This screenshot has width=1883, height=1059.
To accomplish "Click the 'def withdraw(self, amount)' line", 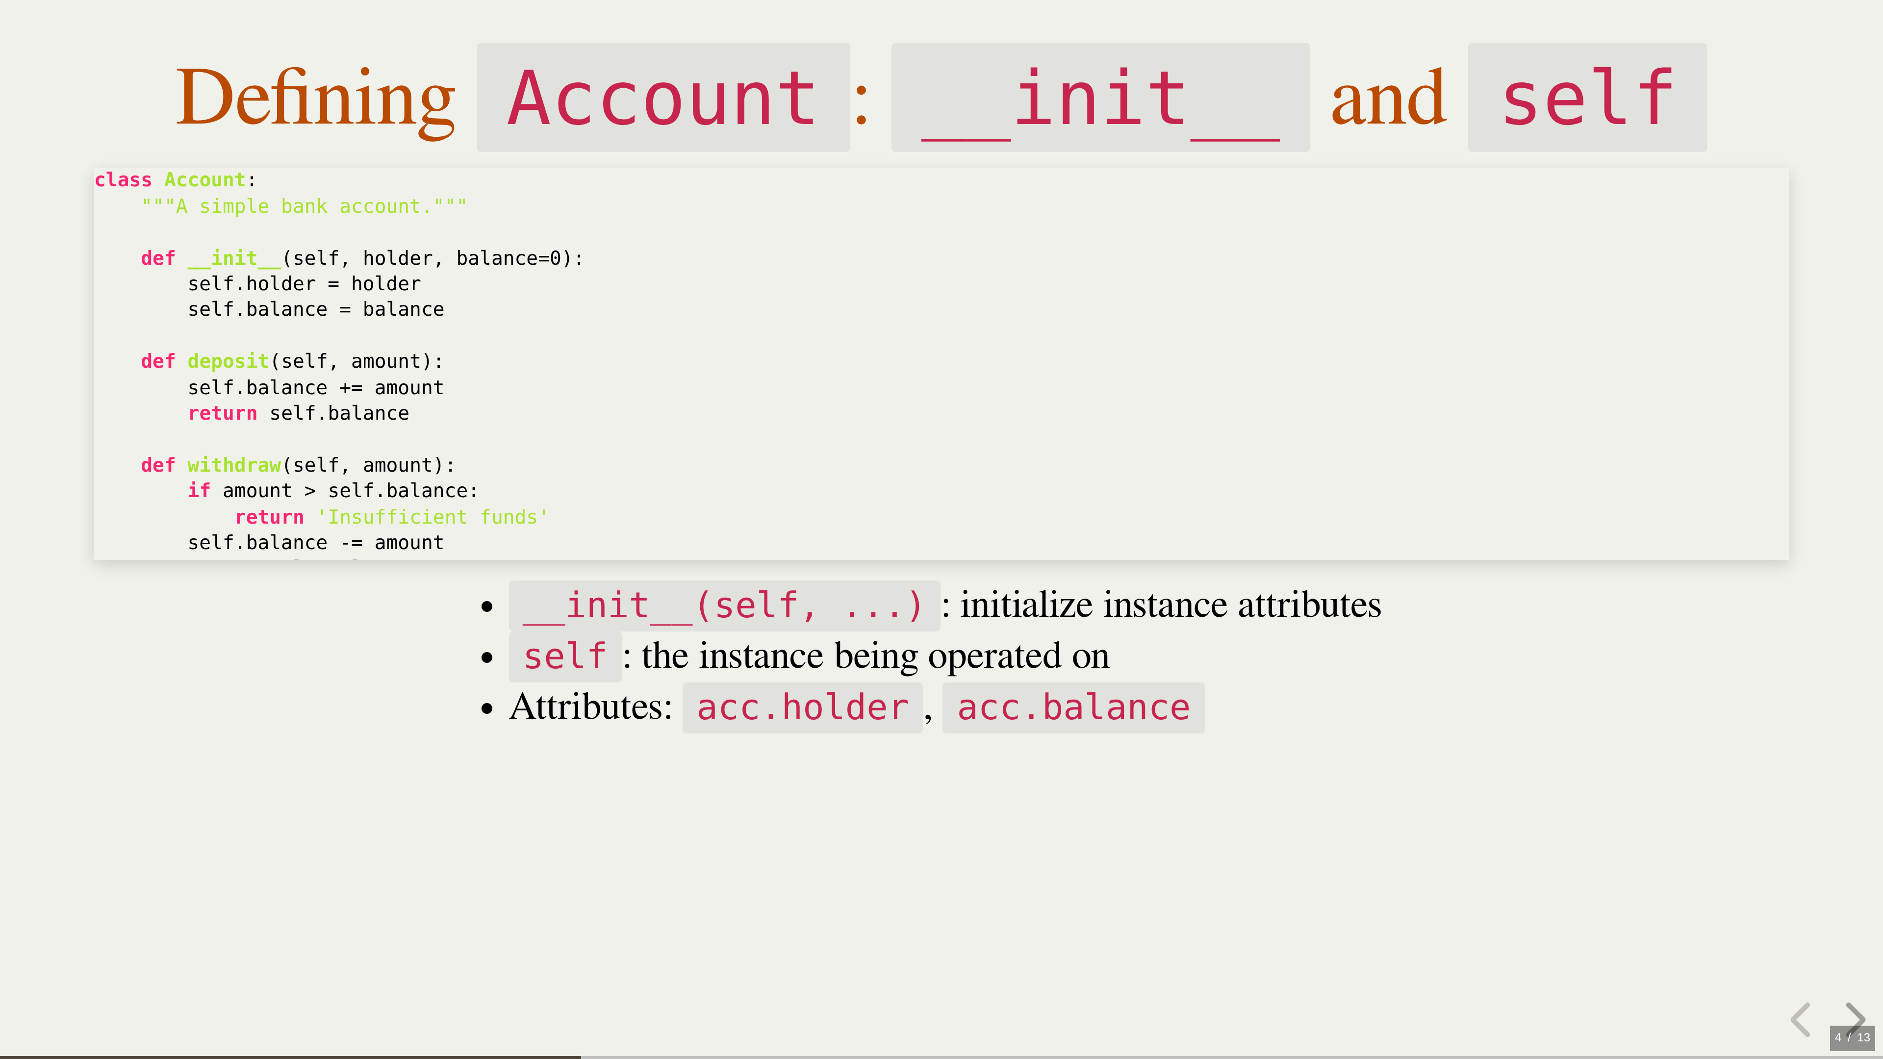I will coord(298,465).
